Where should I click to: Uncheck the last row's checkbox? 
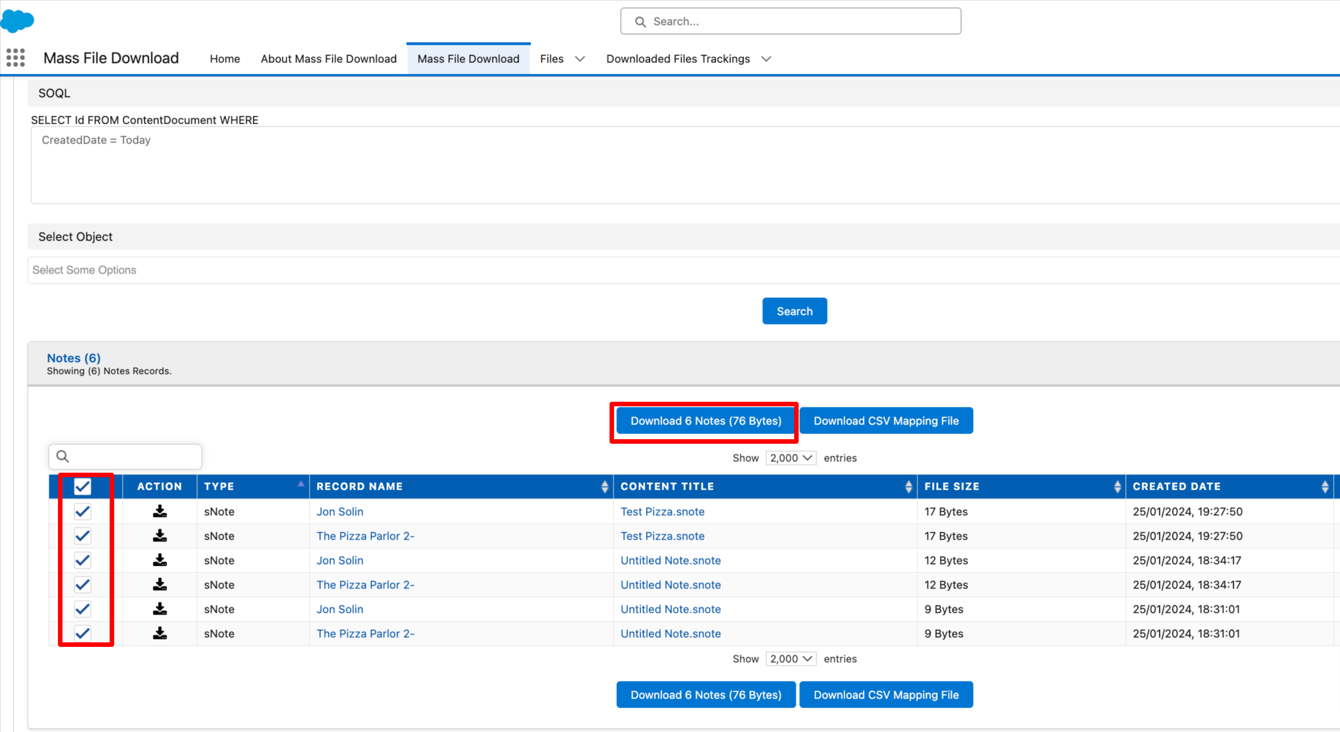point(82,633)
